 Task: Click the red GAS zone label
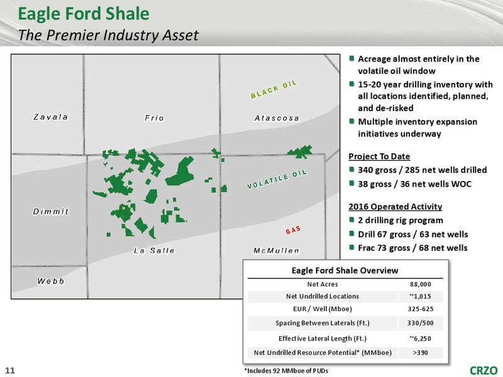[293, 229]
